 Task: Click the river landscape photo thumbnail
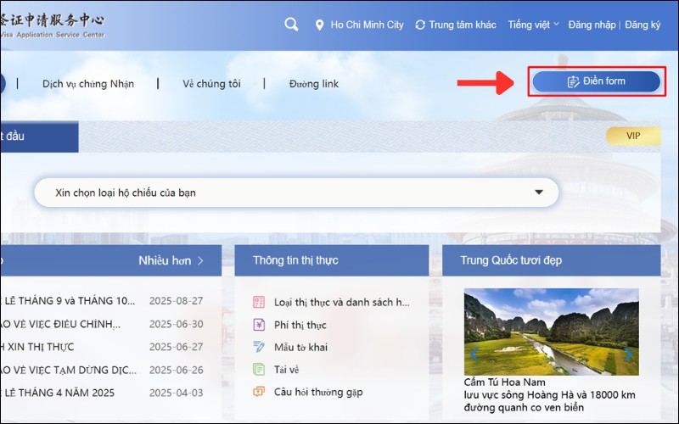pos(551,332)
